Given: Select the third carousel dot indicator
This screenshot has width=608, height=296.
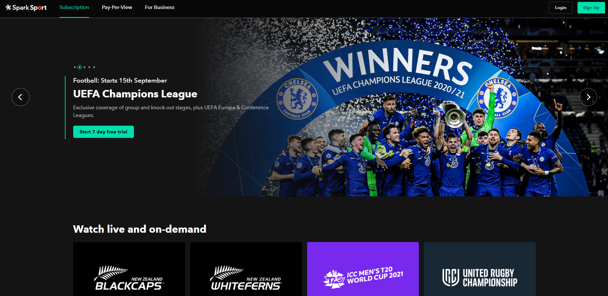Looking at the screenshot, I should coord(84,67).
